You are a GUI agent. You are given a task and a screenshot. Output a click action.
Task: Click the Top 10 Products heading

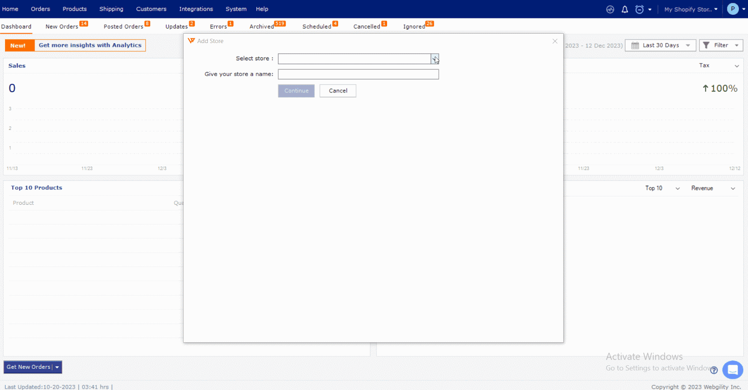[x=36, y=188]
